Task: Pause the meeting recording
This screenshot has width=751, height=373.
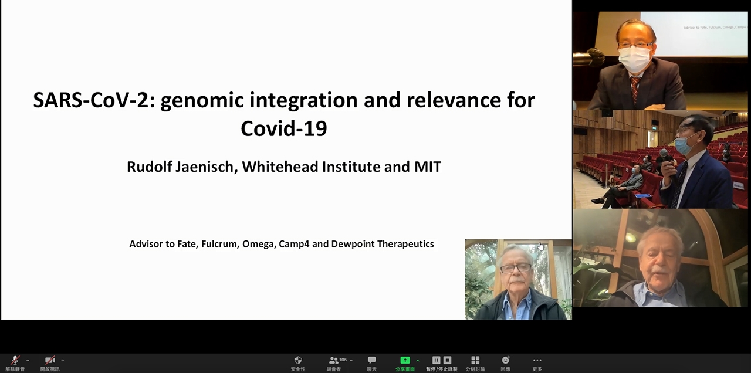Action: click(436, 360)
